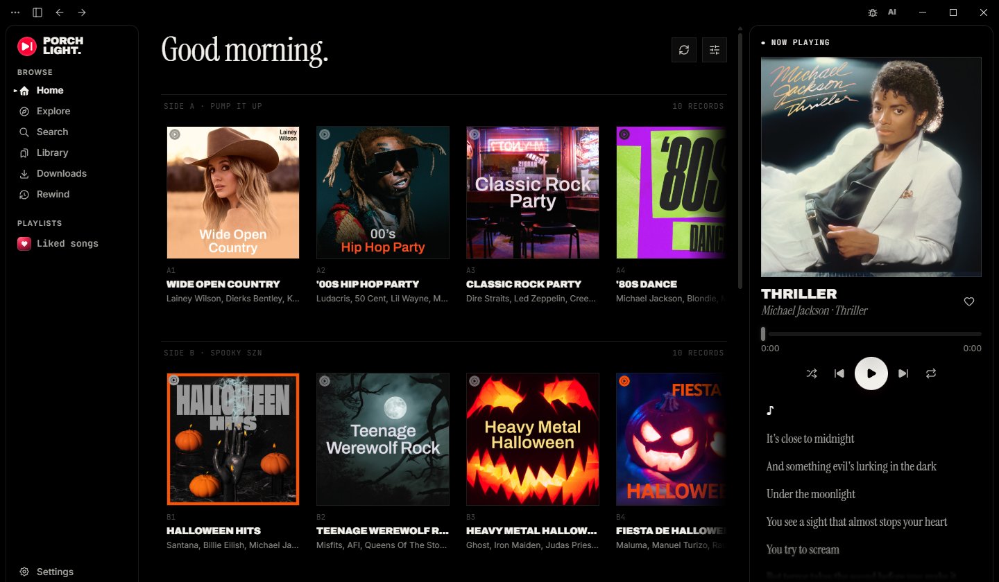
Task: Open the bug debug icon
Action: click(x=873, y=12)
